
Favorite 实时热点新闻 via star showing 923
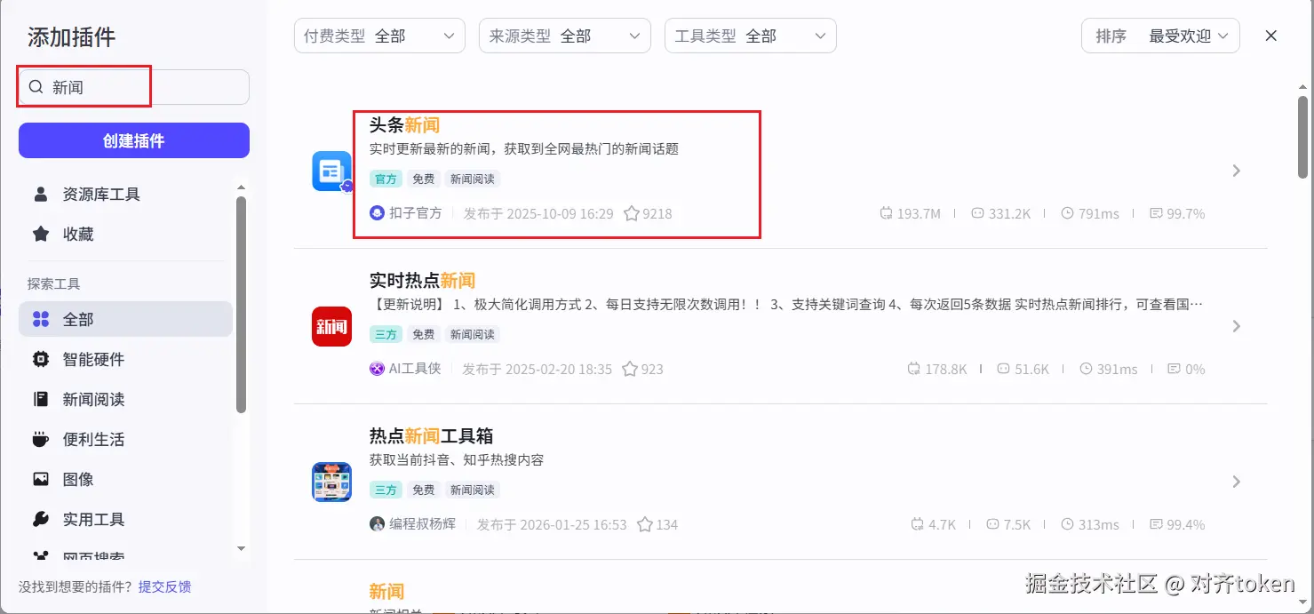[630, 369]
